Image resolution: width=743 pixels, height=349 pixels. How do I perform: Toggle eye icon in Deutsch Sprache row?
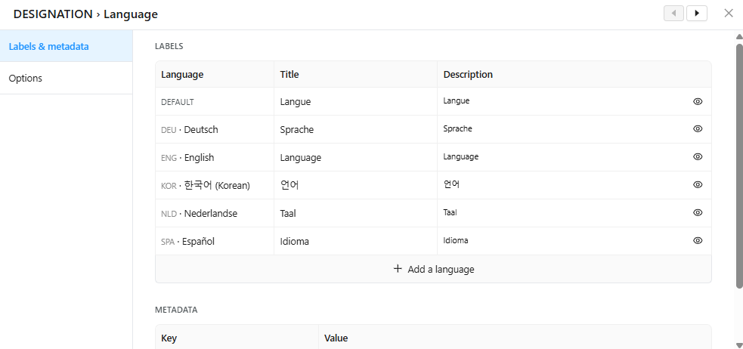[698, 129]
